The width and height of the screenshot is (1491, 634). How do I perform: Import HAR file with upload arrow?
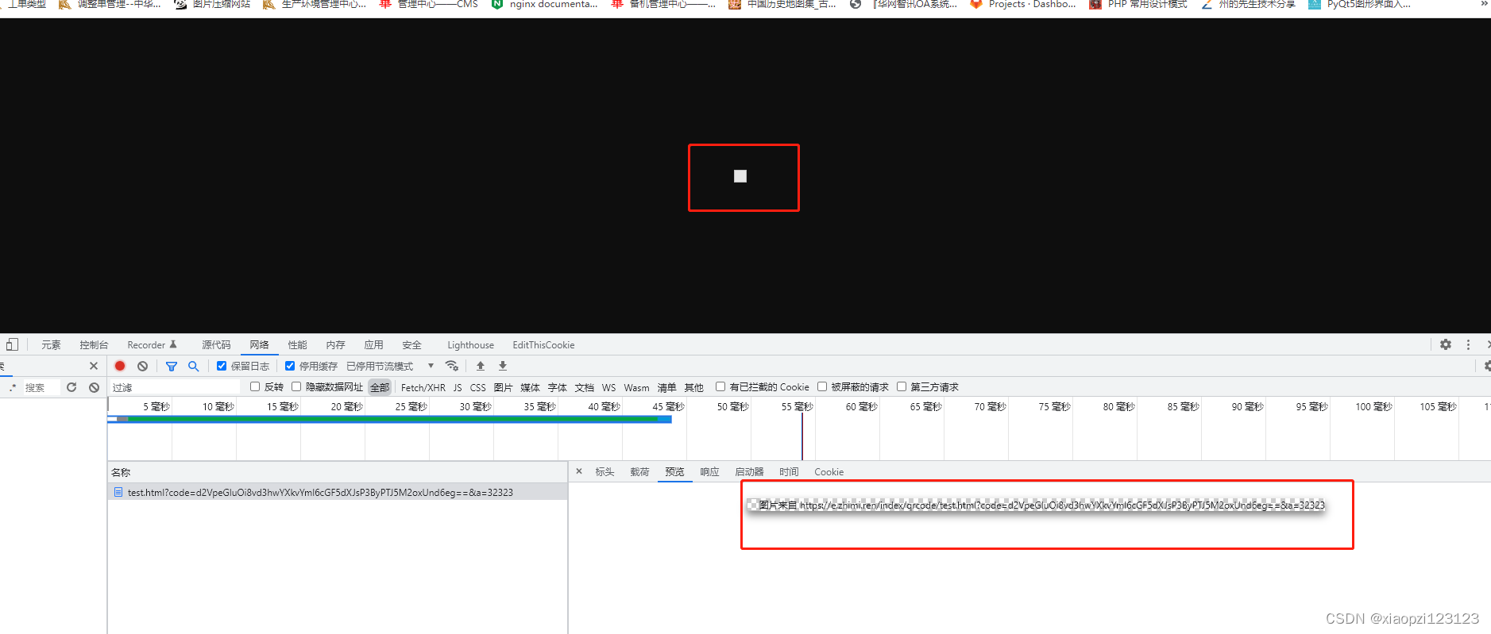click(x=480, y=366)
